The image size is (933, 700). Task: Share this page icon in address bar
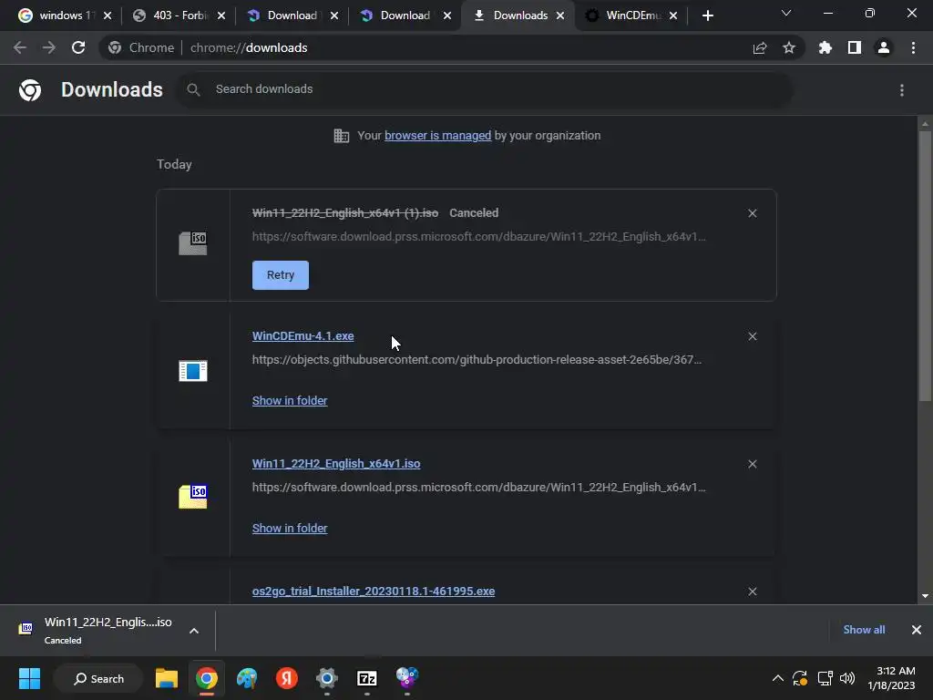click(760, 47)
